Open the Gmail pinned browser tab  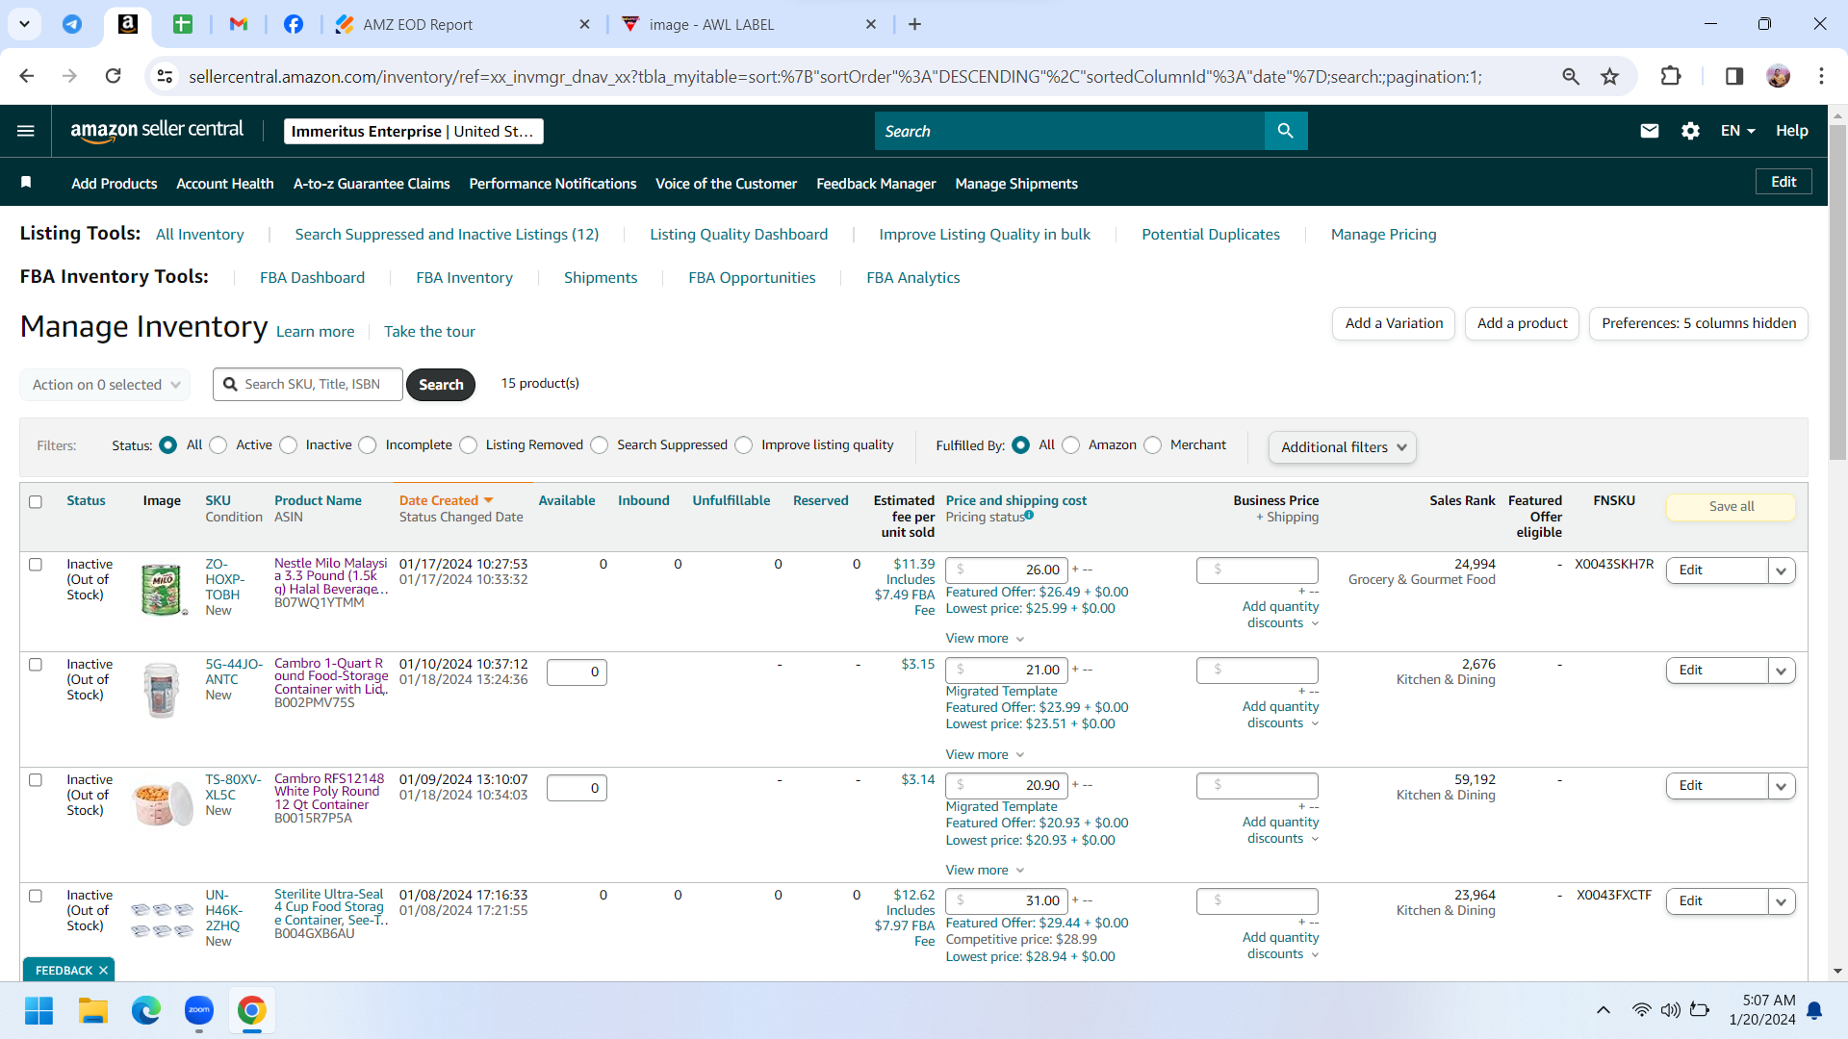(239, 24)
